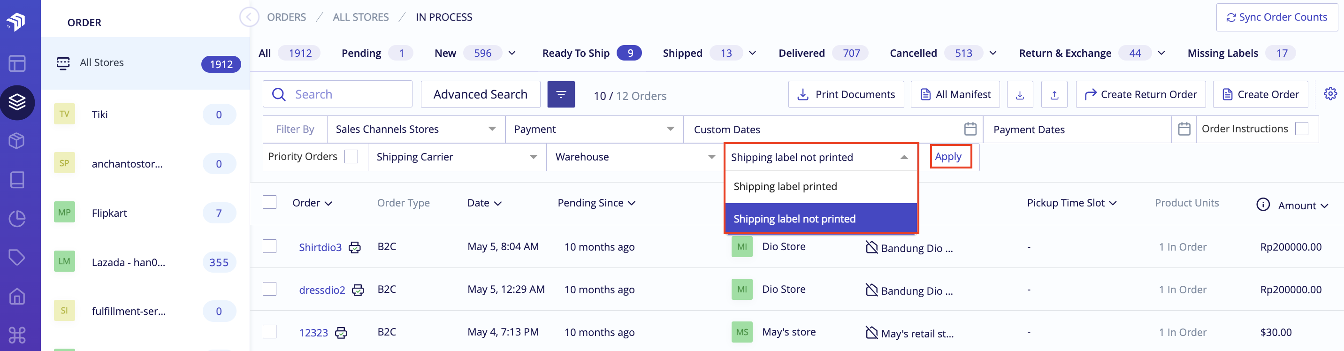Click the download icon button
1344x351 pixels.
coord(1019,94)
